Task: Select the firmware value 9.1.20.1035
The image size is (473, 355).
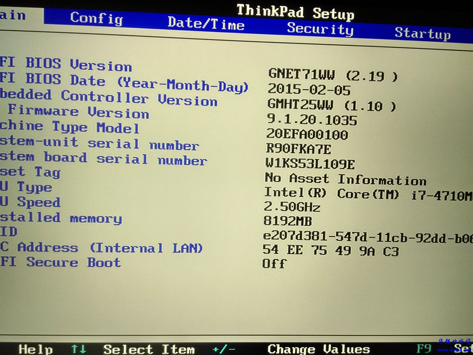Action: click(312, 120)
